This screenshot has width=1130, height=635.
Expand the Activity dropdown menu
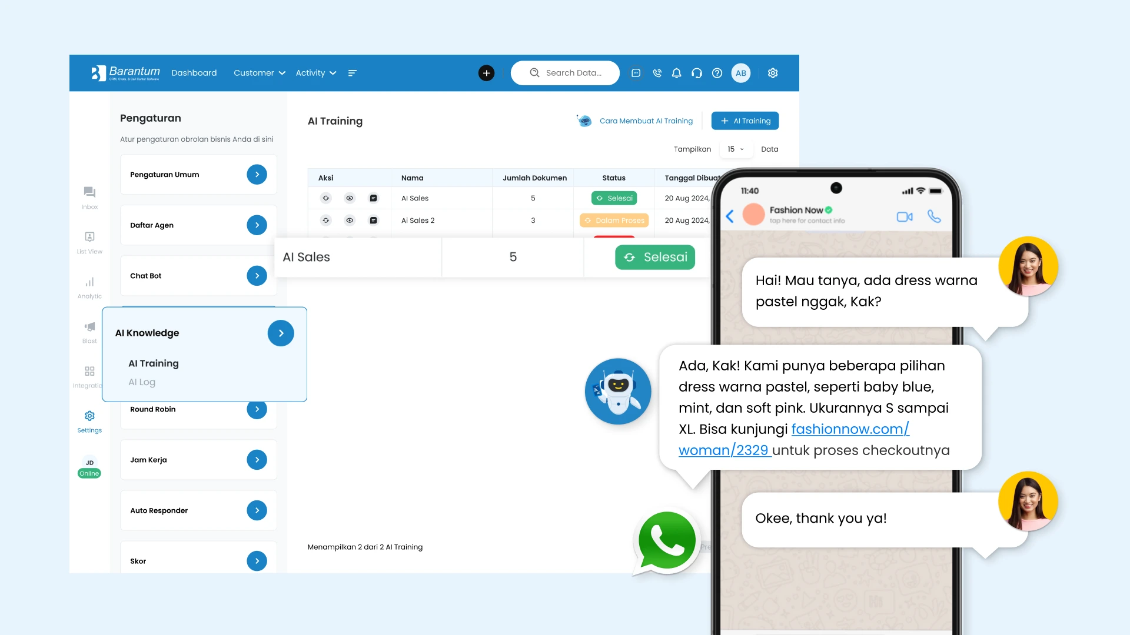[x=314, y=73]
